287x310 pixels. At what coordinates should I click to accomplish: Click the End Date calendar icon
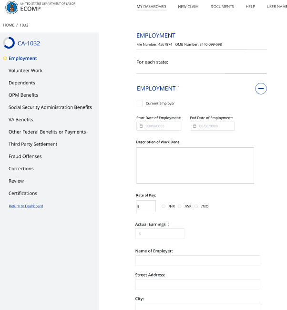point(195,126)
